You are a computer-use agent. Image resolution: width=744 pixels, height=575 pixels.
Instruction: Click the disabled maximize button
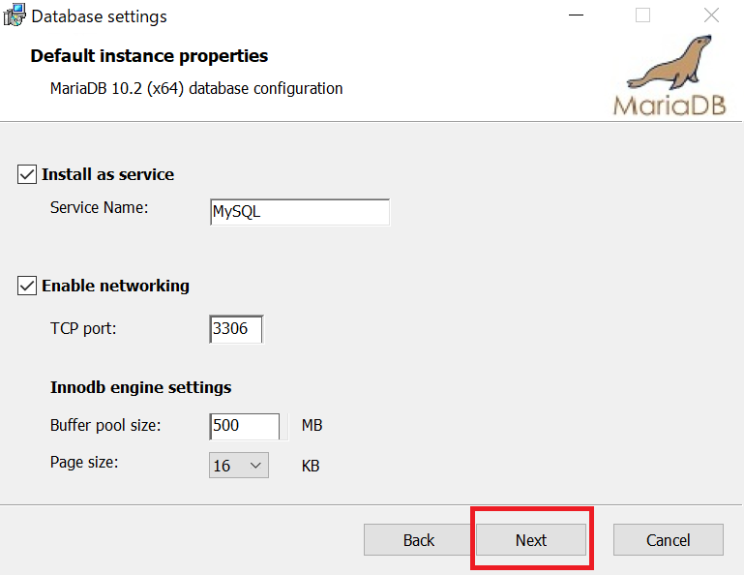(643, 15)
